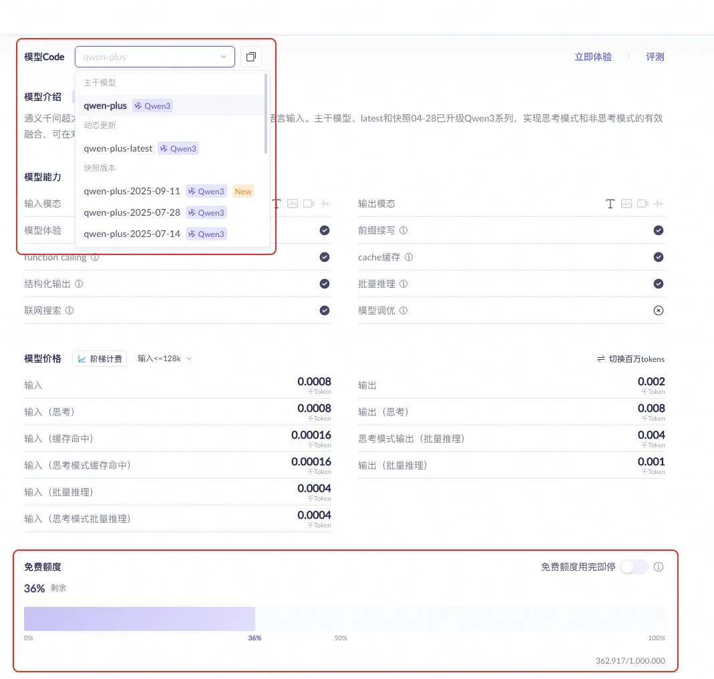Click the input image modality icon
714x679 pixels.
coord(293,204)
